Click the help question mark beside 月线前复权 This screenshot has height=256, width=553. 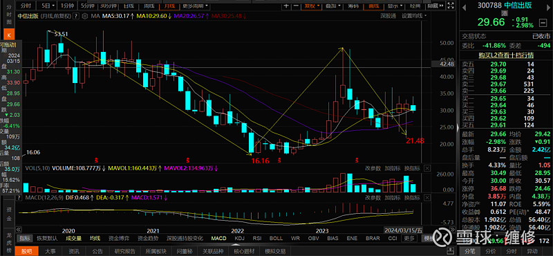[x=76, y=16]
